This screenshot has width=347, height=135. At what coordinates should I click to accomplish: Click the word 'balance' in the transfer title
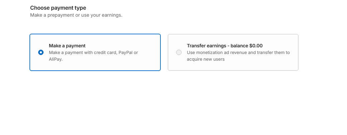(x=239, y=46)
